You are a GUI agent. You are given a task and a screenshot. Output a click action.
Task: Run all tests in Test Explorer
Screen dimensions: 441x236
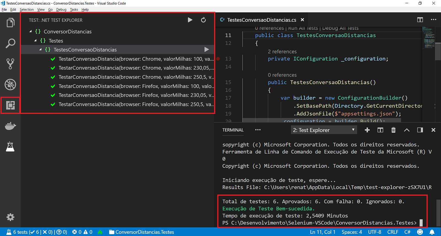190,20
